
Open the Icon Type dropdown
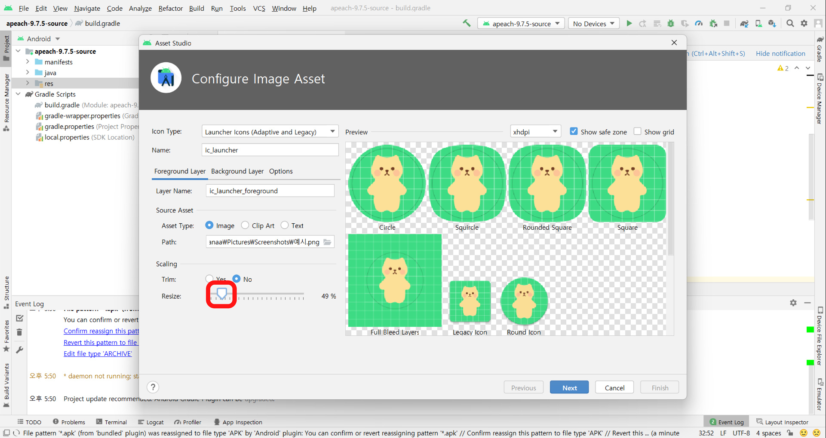[x=270, y=131]
